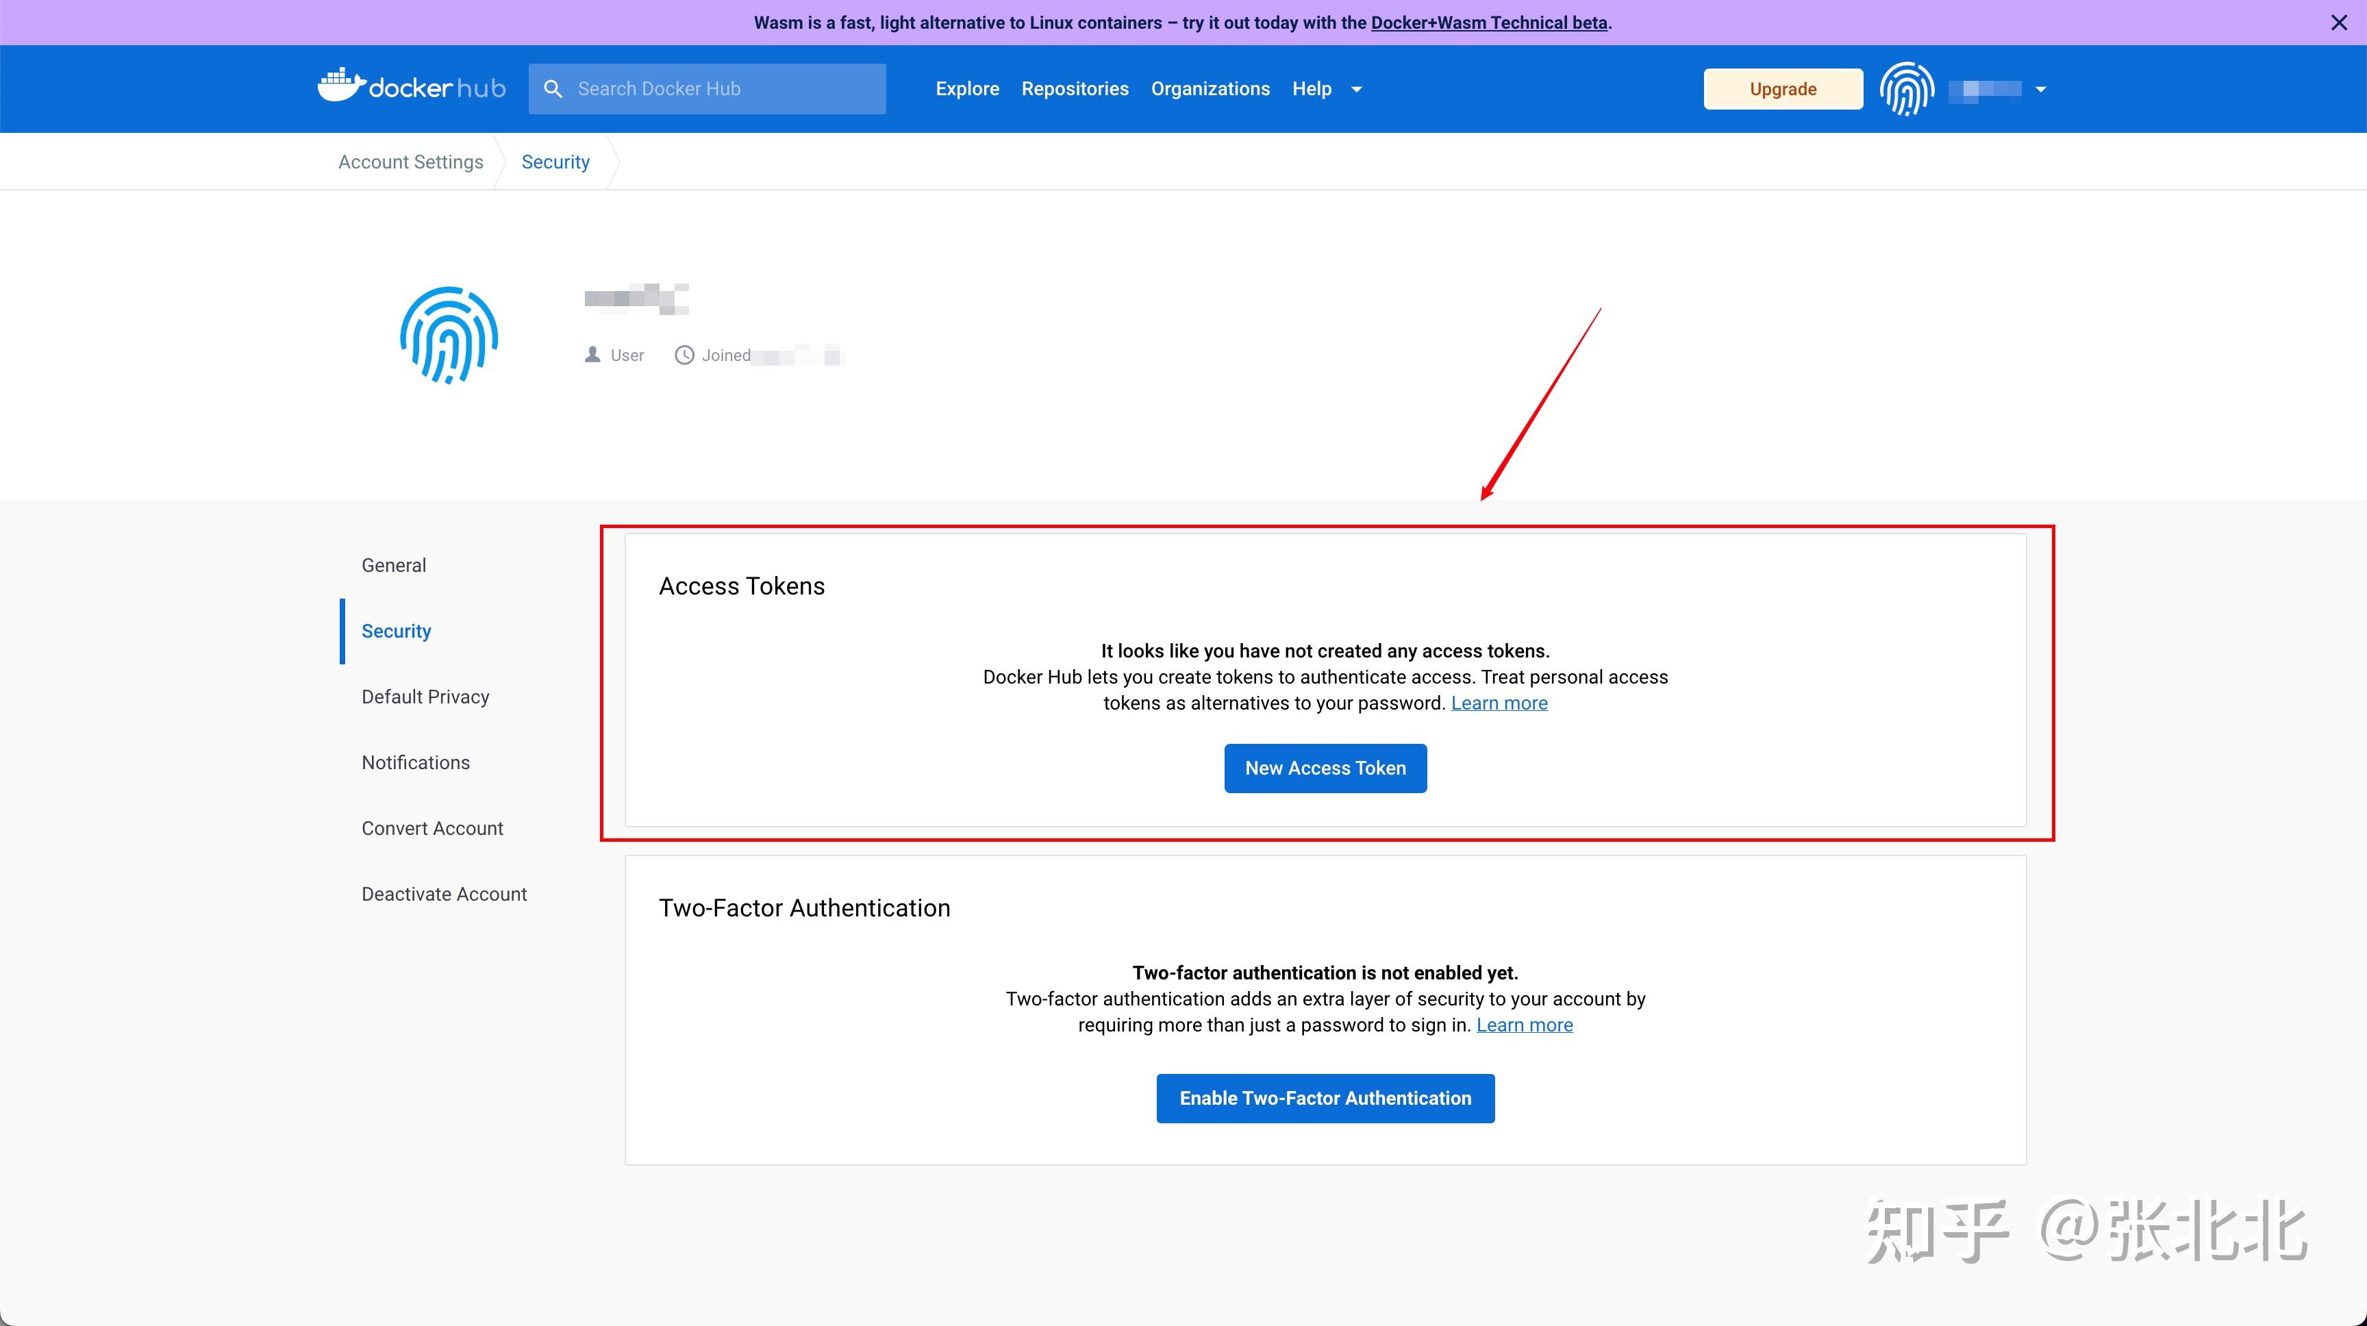This screenshot has width=2367, height=1326.
Task: Click the New Access Token button
Action: (x=1325, y=768)
